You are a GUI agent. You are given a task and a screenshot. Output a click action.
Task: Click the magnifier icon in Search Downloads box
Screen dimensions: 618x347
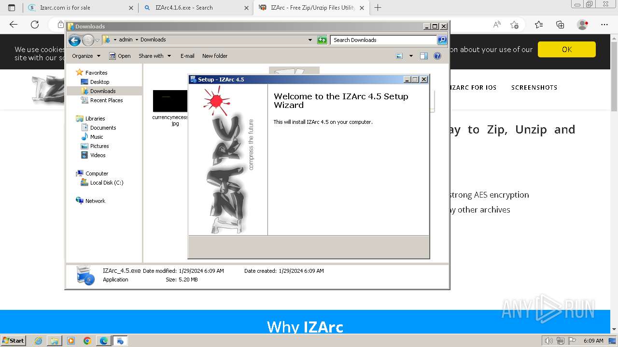pos(442,40)
